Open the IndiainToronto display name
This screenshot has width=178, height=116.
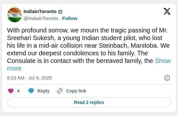click(40, 11)
